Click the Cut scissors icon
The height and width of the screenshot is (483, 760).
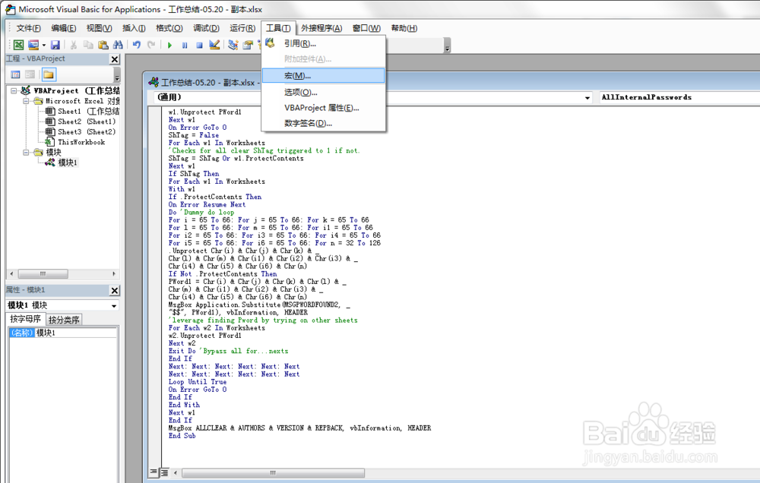coord(74,45)
